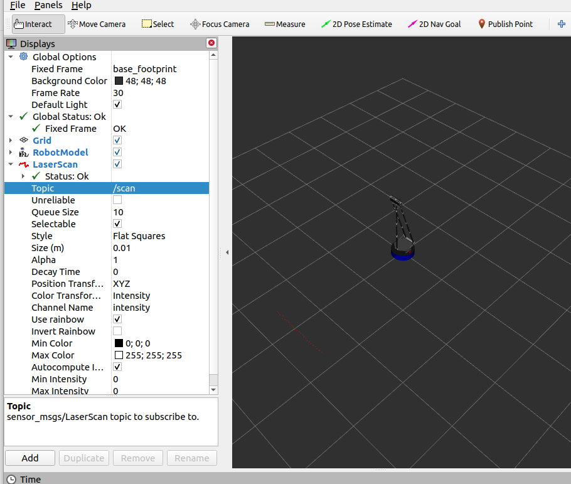Open the Color Transformer Intensity dropdown

pos(160,296)
